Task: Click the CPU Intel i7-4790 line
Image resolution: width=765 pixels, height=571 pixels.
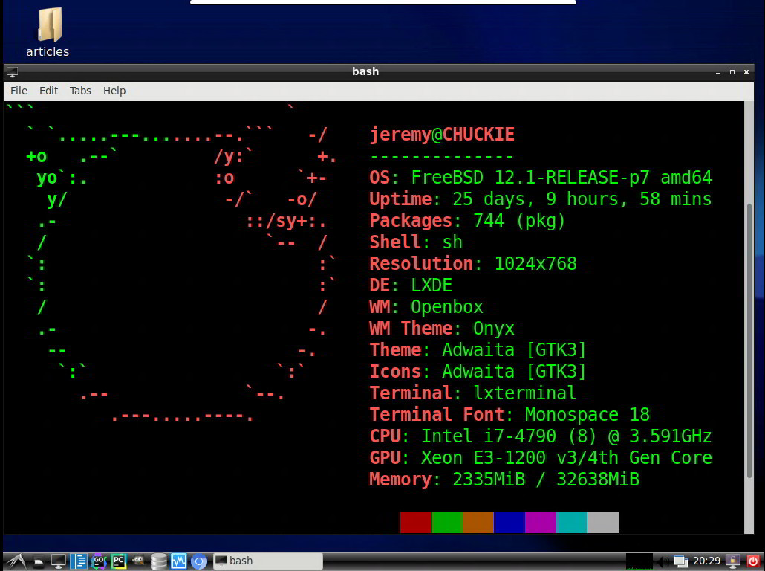Action: [x=541, y=436]
